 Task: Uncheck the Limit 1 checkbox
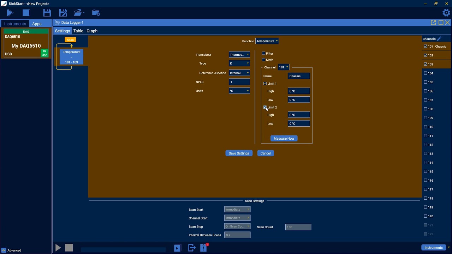point(265,84)
